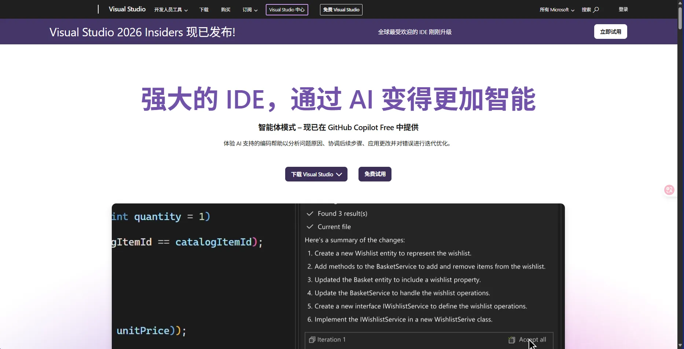Click the Accept all clipboard icon

[512, 340]
